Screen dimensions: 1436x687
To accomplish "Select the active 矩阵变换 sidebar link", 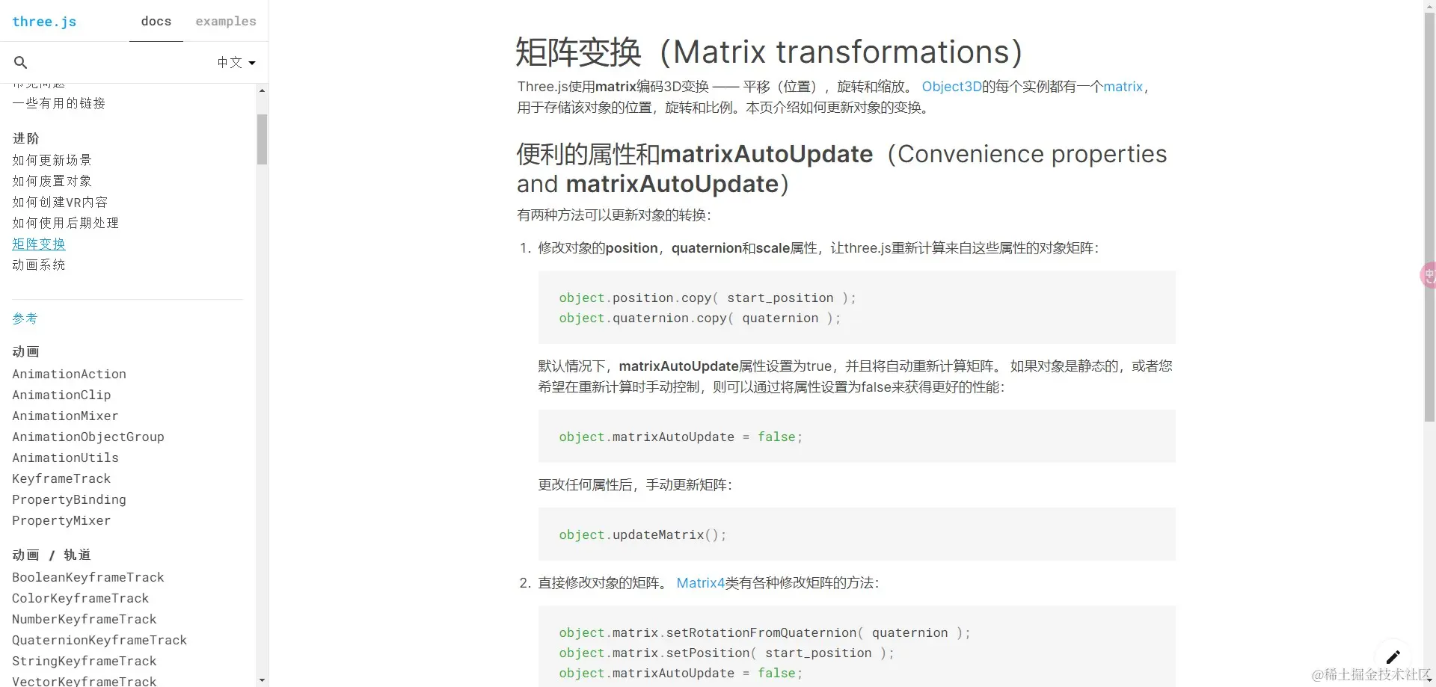I will (39, 244).
